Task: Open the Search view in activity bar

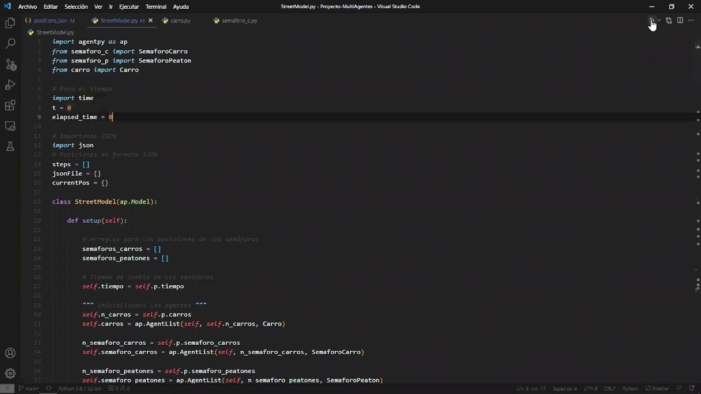Action: pos(10,44)
